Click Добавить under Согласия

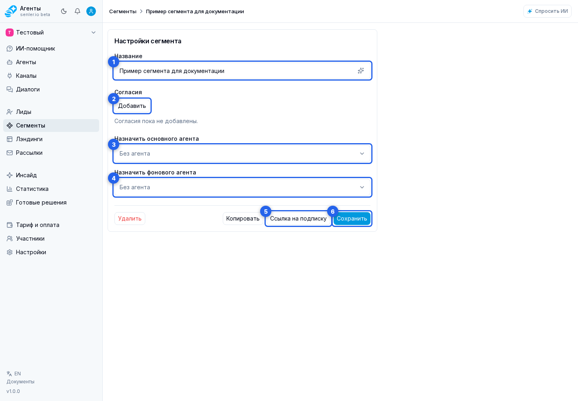(132, 106)
